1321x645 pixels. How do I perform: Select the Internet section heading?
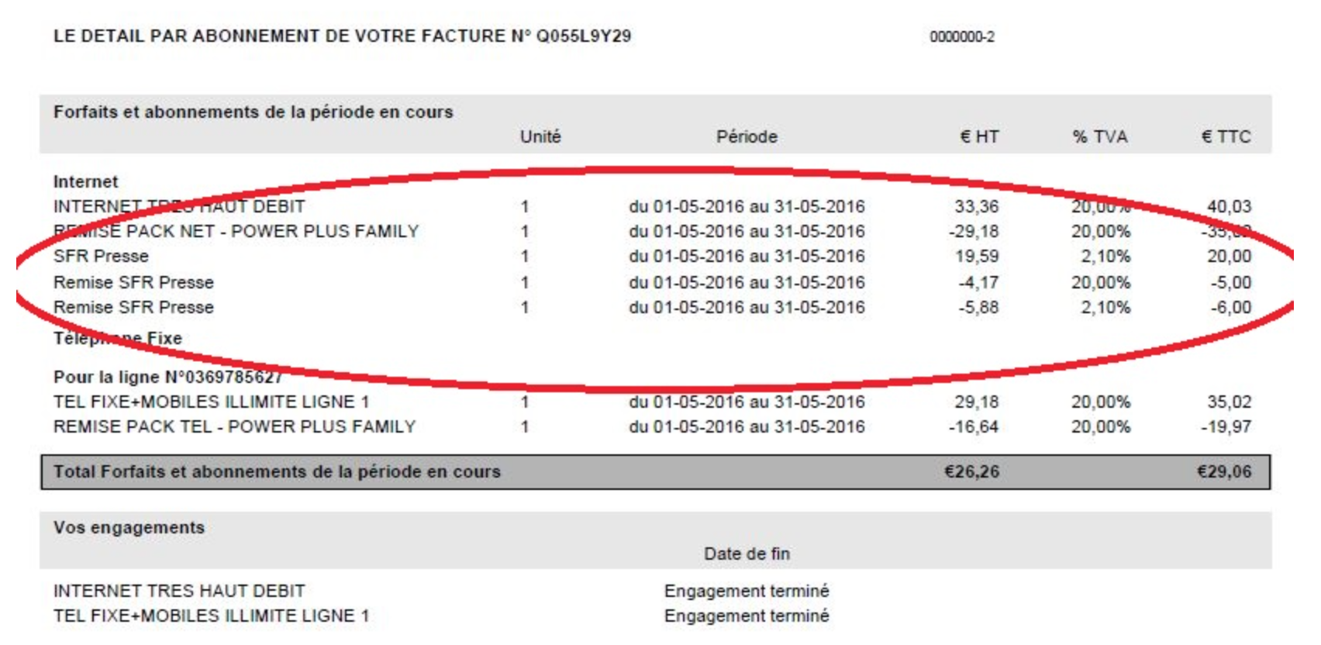click(85, 182)
